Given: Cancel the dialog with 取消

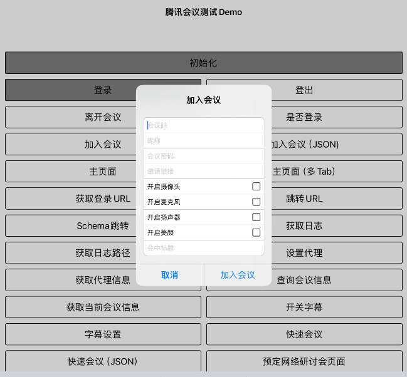Looking at the screenshot, I should coord(170,275).
